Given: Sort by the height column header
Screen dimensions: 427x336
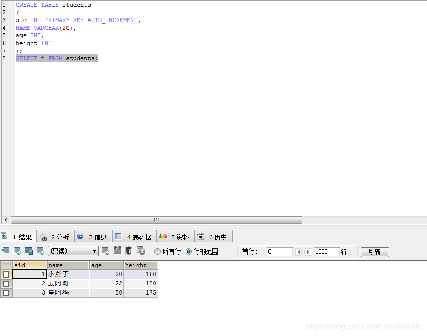Looking at the screenshot, I should (x=141, y=265).
